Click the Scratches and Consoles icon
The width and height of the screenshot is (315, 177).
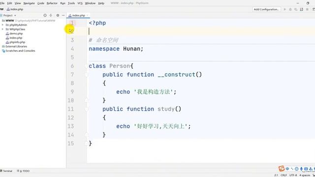tap(3, 51)
